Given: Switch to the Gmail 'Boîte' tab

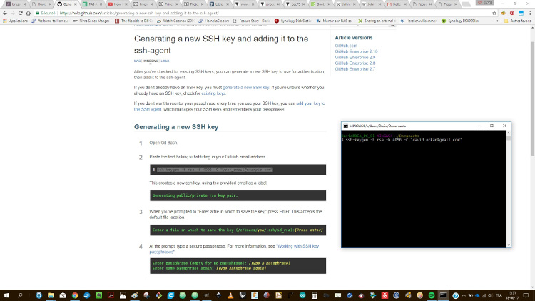Looking at the screenshot, I should (x=397, y=4).
